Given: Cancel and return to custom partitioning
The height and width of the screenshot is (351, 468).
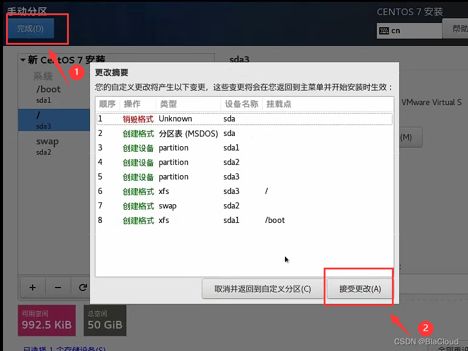Looking at the screenshot, I should pos(263,289).
